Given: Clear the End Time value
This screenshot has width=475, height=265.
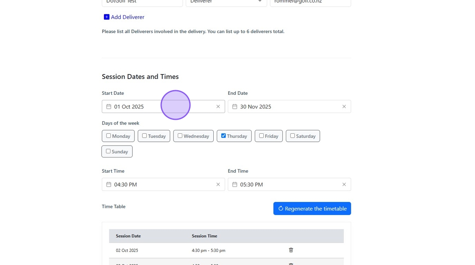Looking at the screenshot, I should click(344, 185).
